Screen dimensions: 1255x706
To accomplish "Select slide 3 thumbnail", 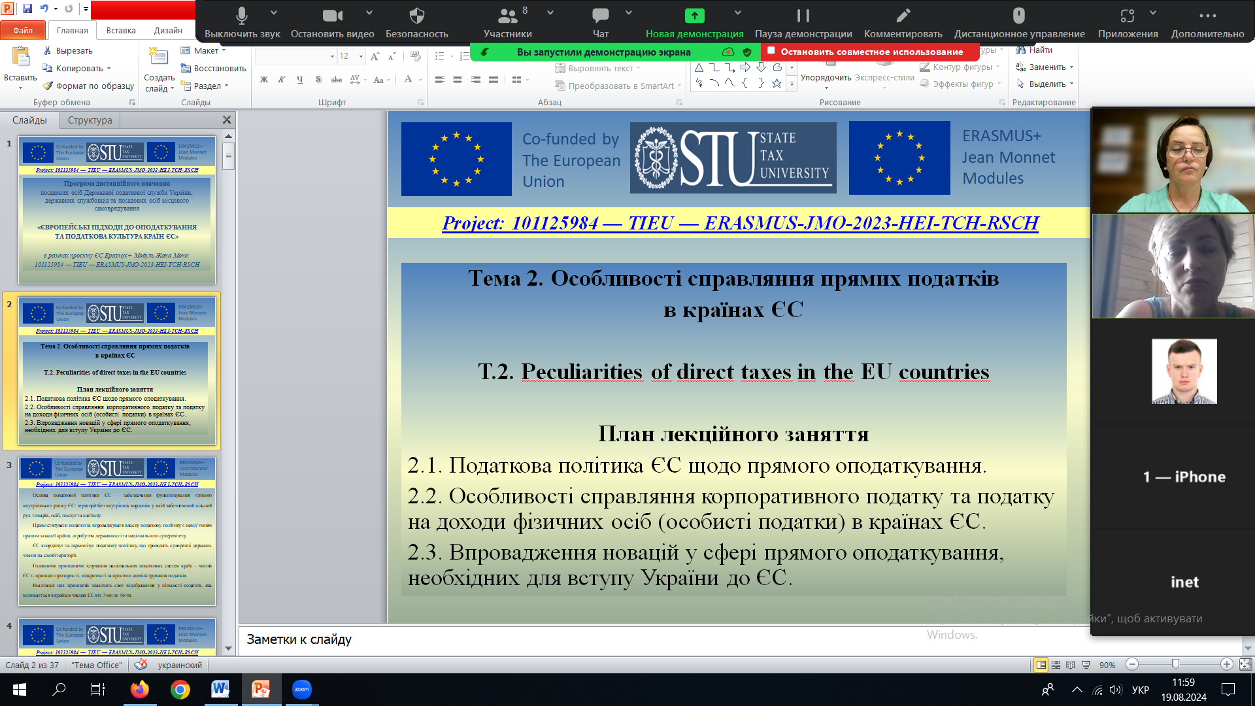I will [x=117, y=531].
